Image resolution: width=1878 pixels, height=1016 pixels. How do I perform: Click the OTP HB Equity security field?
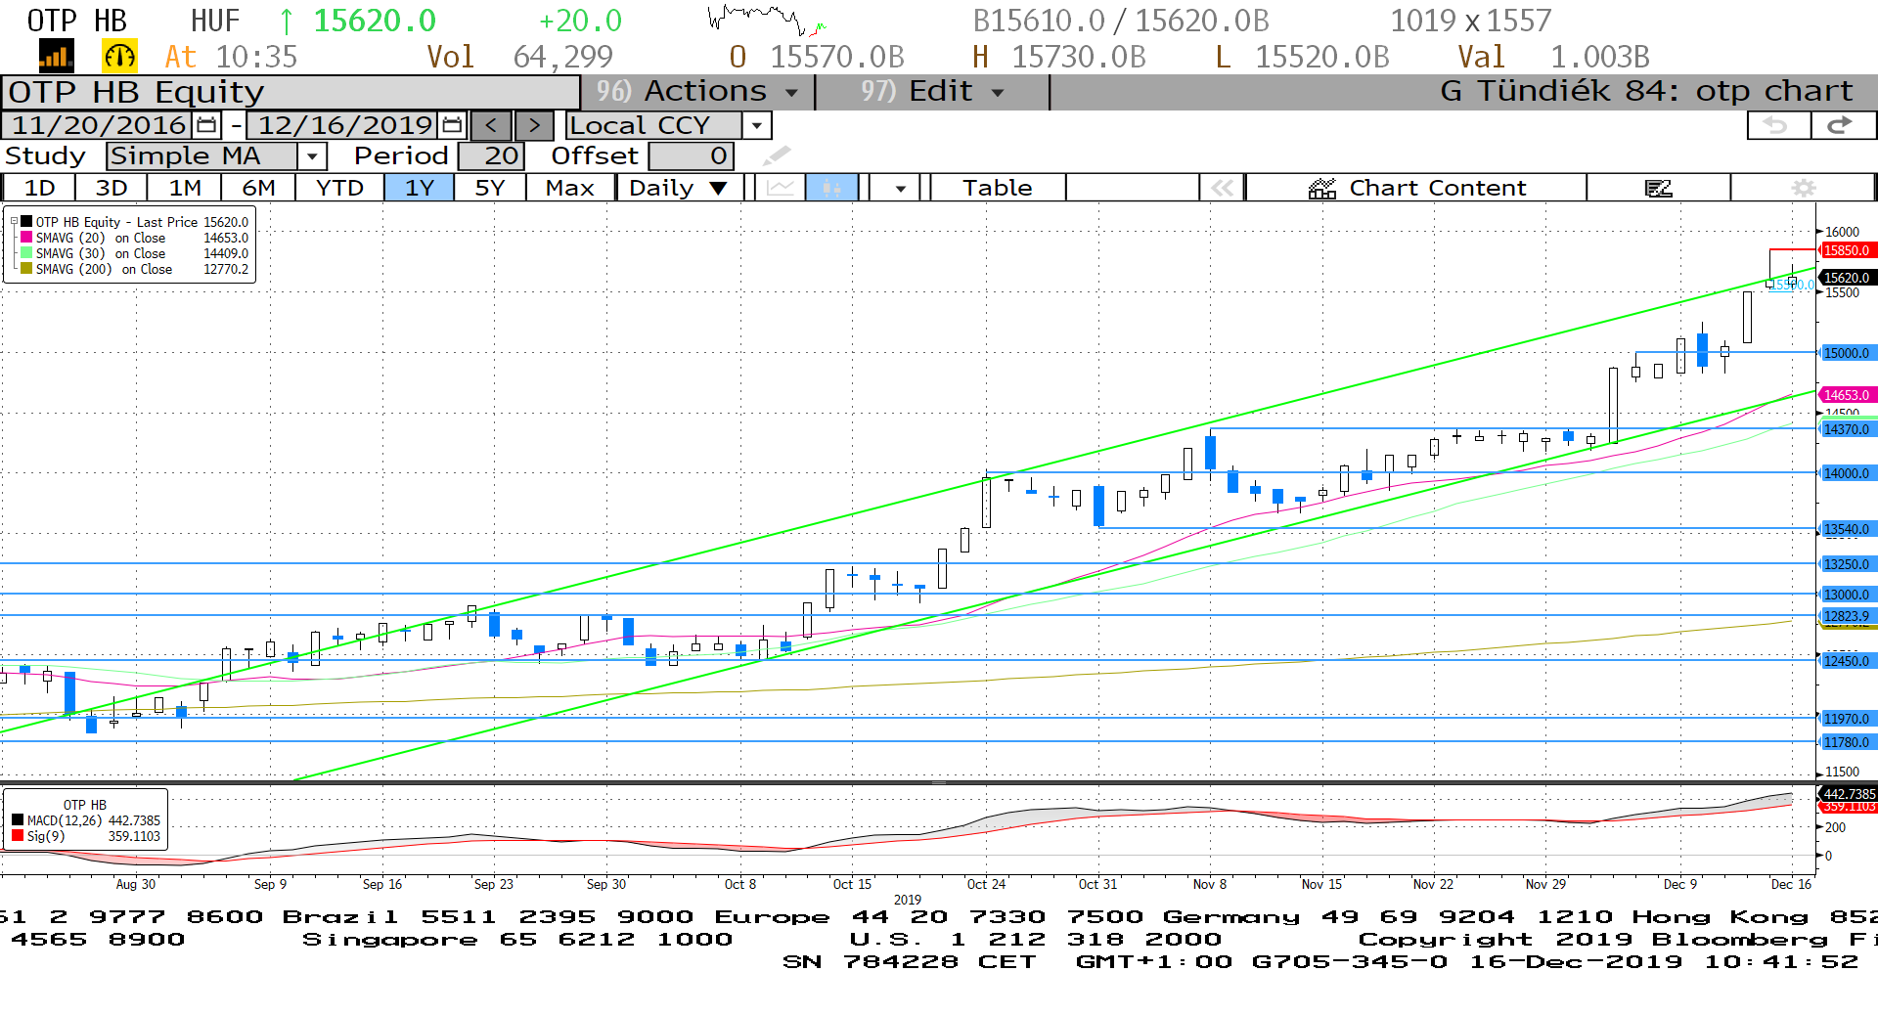[x=291, y=92]
